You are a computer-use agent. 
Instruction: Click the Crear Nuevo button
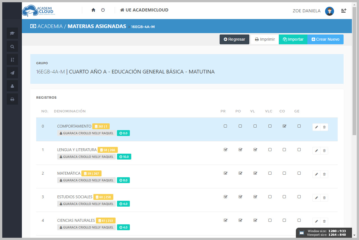pyautogui.click(x=325, y=40)
